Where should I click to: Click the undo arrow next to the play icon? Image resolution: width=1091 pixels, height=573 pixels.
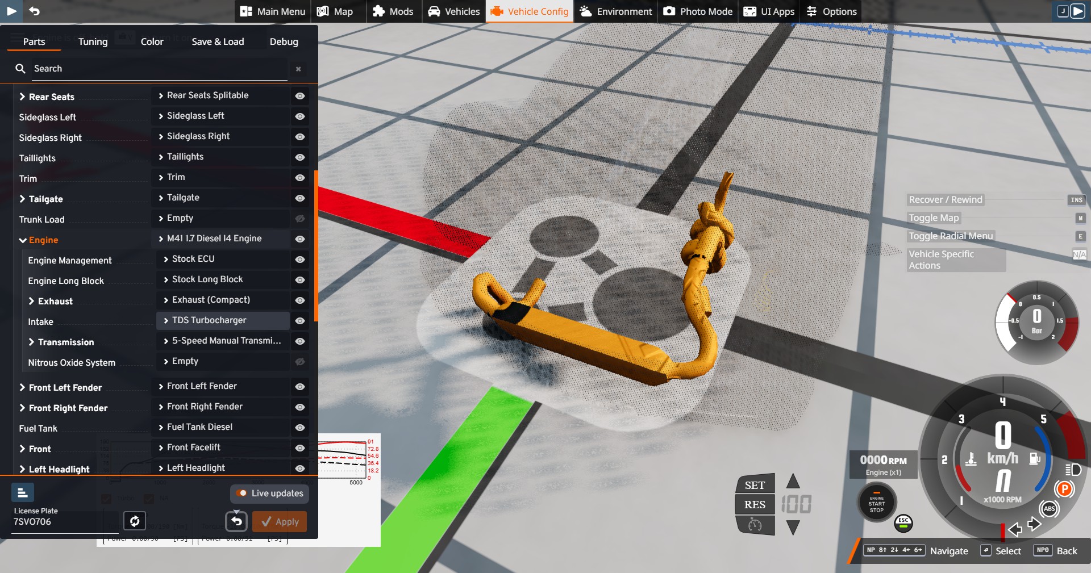(x=34, y=11)
